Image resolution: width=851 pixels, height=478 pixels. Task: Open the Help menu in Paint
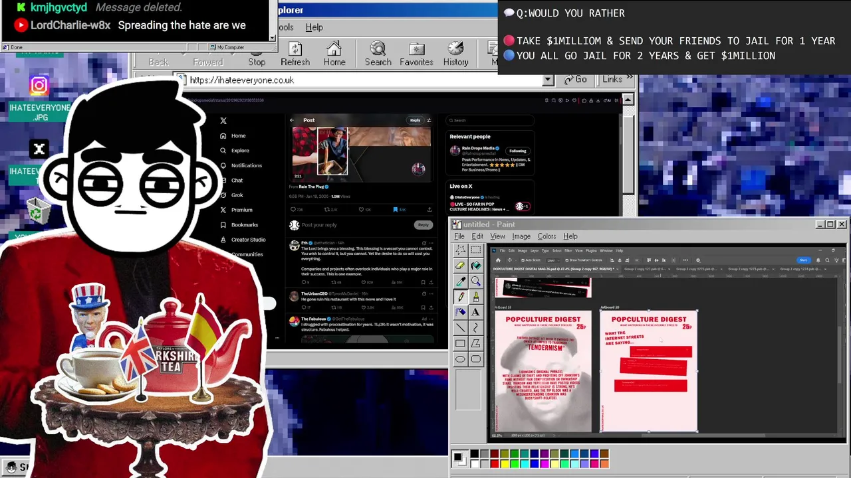tap(570, 236)
